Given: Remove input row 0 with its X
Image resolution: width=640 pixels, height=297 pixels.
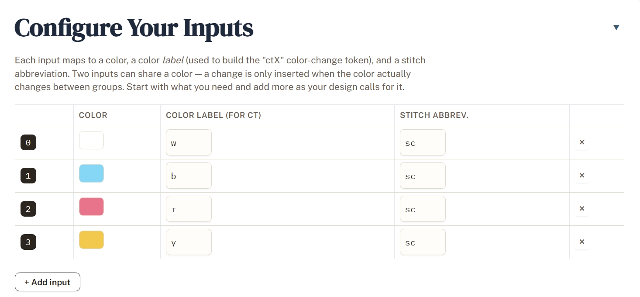Looking at the screenshot, I should coord(582,142).
